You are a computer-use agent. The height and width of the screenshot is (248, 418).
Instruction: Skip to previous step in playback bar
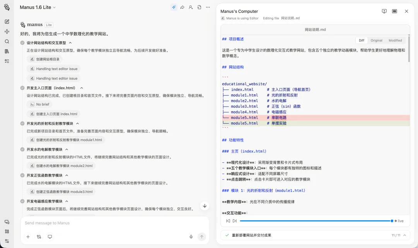click(x=228, y=221)
